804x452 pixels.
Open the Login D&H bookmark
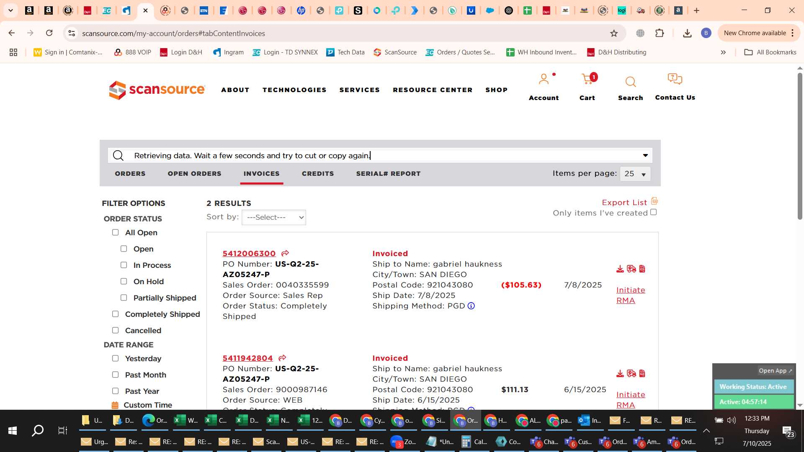(181, 52)
